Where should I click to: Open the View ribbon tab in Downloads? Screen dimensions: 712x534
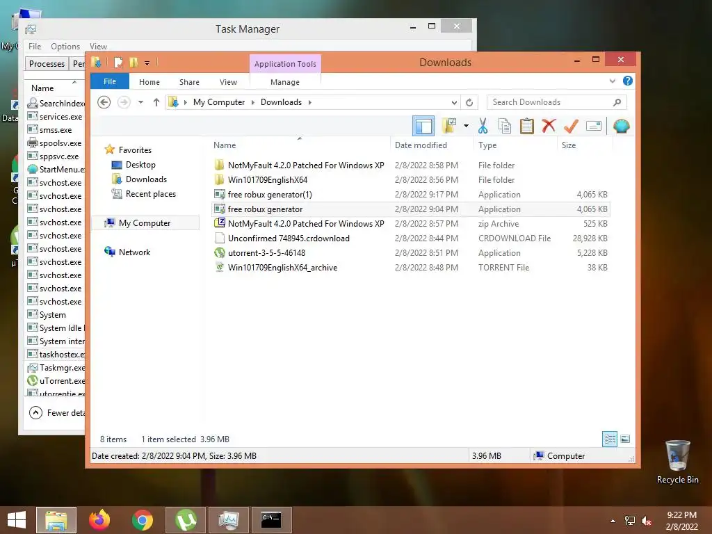pos(228,82)
